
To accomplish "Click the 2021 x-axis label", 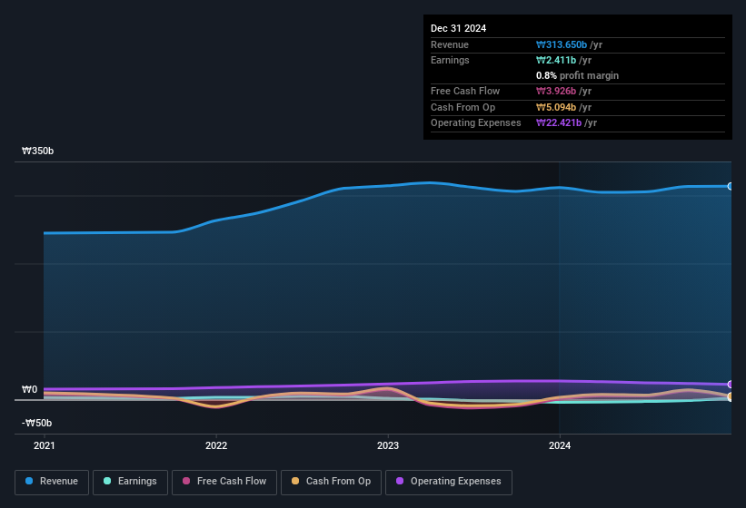I will pyautogui.click(x=45, y=445).
